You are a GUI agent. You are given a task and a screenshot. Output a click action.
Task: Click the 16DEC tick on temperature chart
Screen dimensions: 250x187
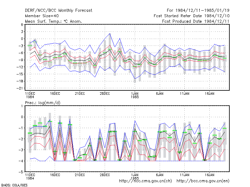click(x=55, y=94)
